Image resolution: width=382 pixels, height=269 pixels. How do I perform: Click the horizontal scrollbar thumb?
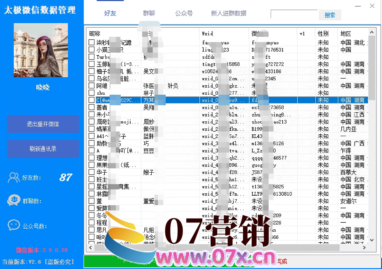click(x=217, y=248)
